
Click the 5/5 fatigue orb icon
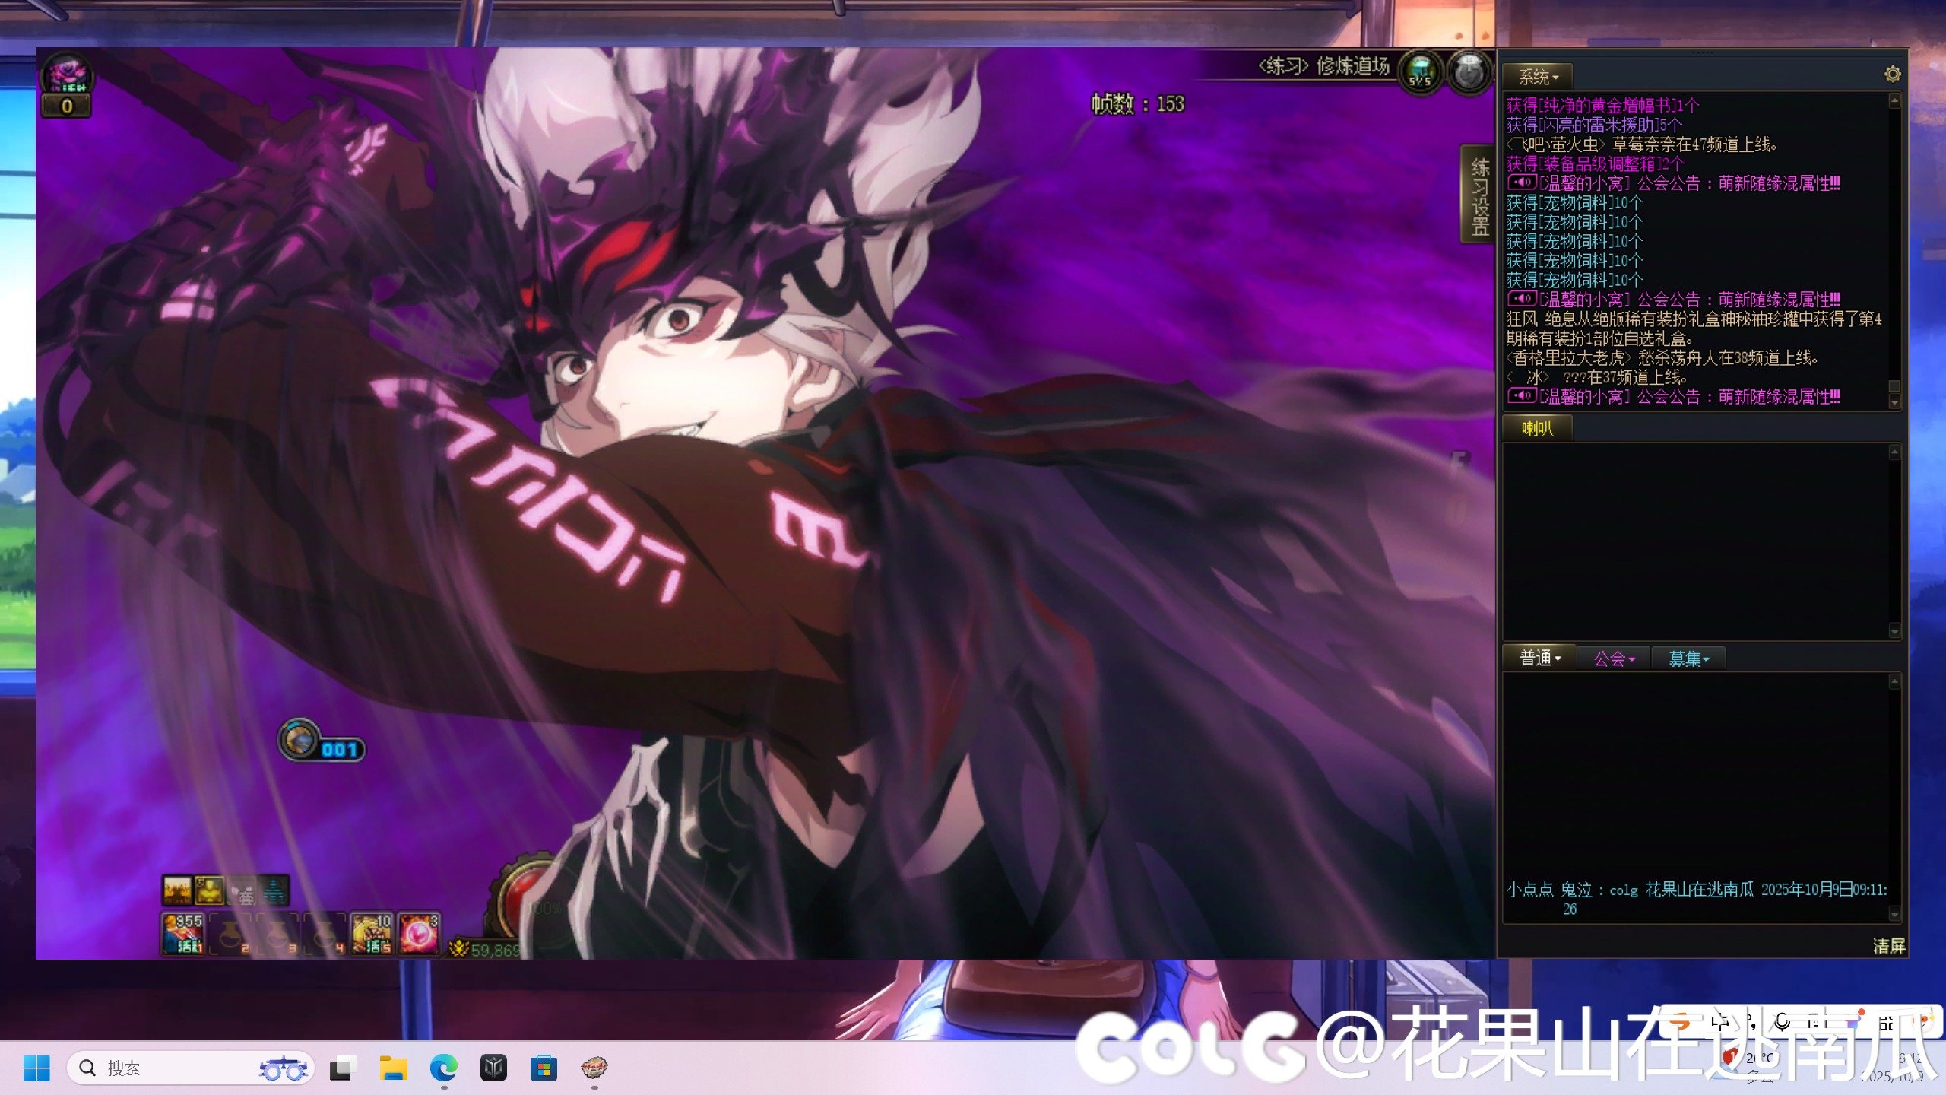click(1419, 72)
